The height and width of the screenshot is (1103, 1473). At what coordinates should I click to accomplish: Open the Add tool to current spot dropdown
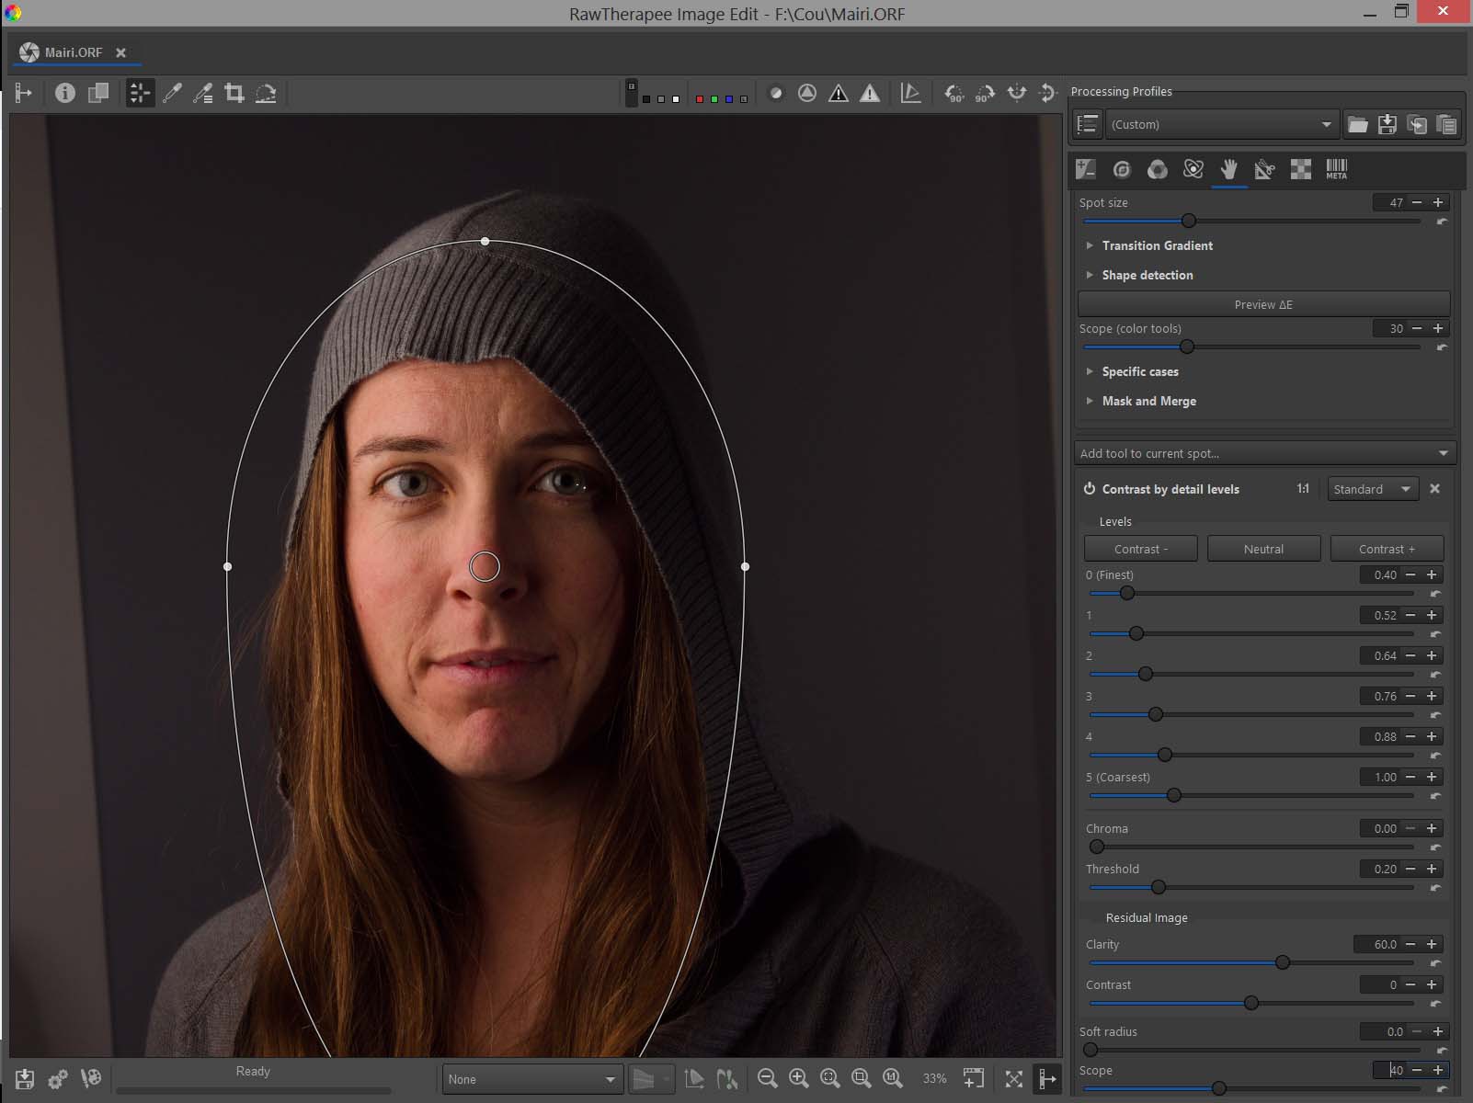pyautogui.click(x=1263, y=453)
